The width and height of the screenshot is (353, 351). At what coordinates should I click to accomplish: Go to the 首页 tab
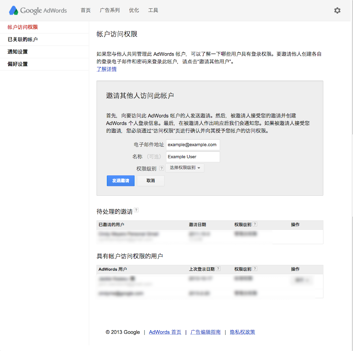pyautogui.click(x=86, y=10)
